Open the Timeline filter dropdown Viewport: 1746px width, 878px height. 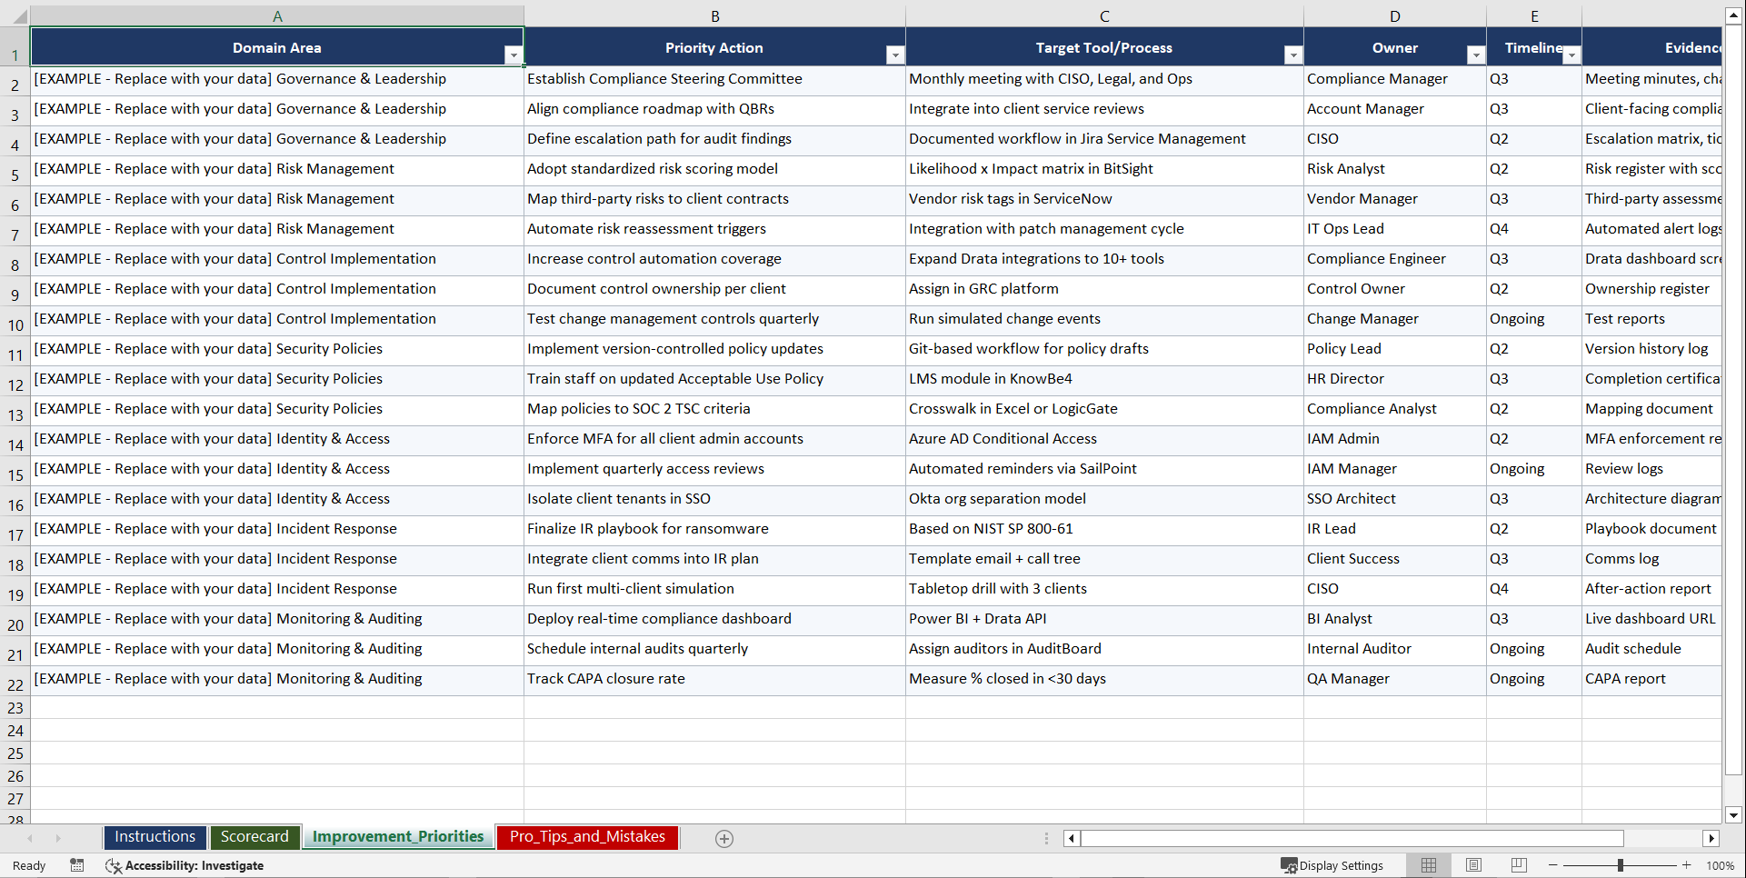[1572, 55]
